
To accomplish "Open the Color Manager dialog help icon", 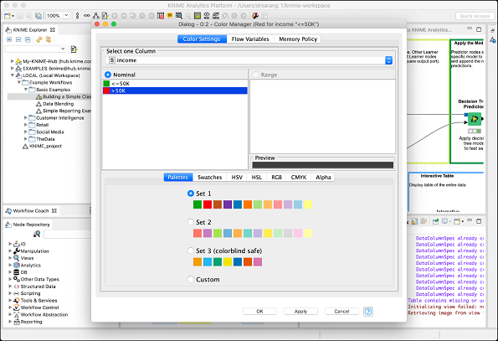I will click(x=368, y=312).
